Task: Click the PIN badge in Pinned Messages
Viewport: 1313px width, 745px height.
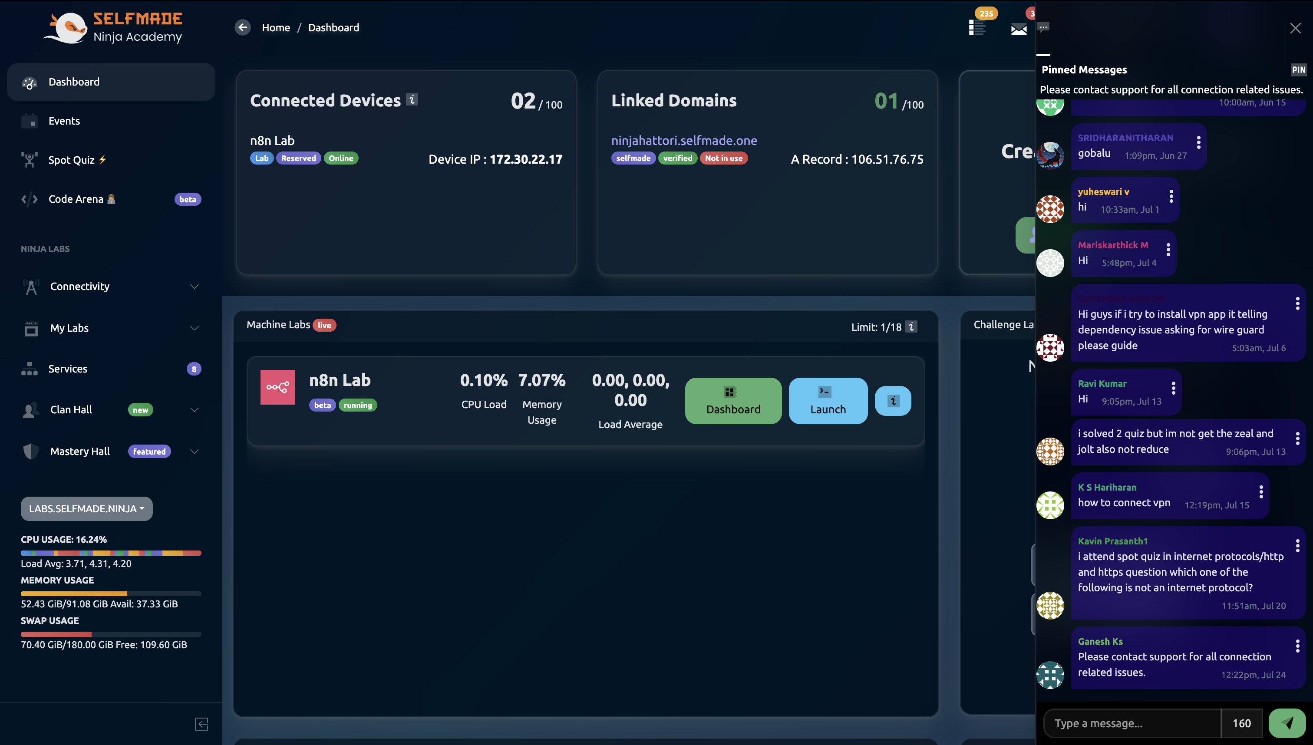Action: 1298,69
